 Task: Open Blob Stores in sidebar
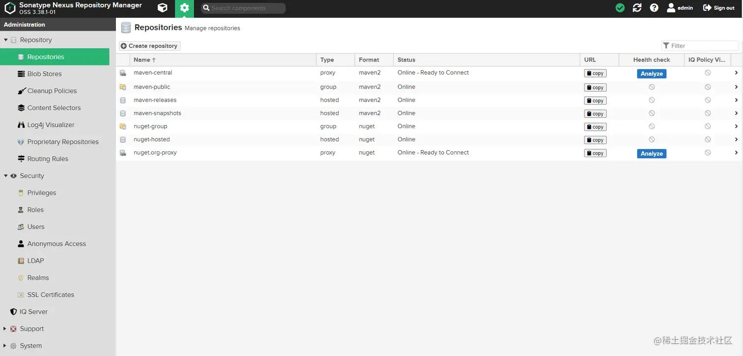point(44,74)
